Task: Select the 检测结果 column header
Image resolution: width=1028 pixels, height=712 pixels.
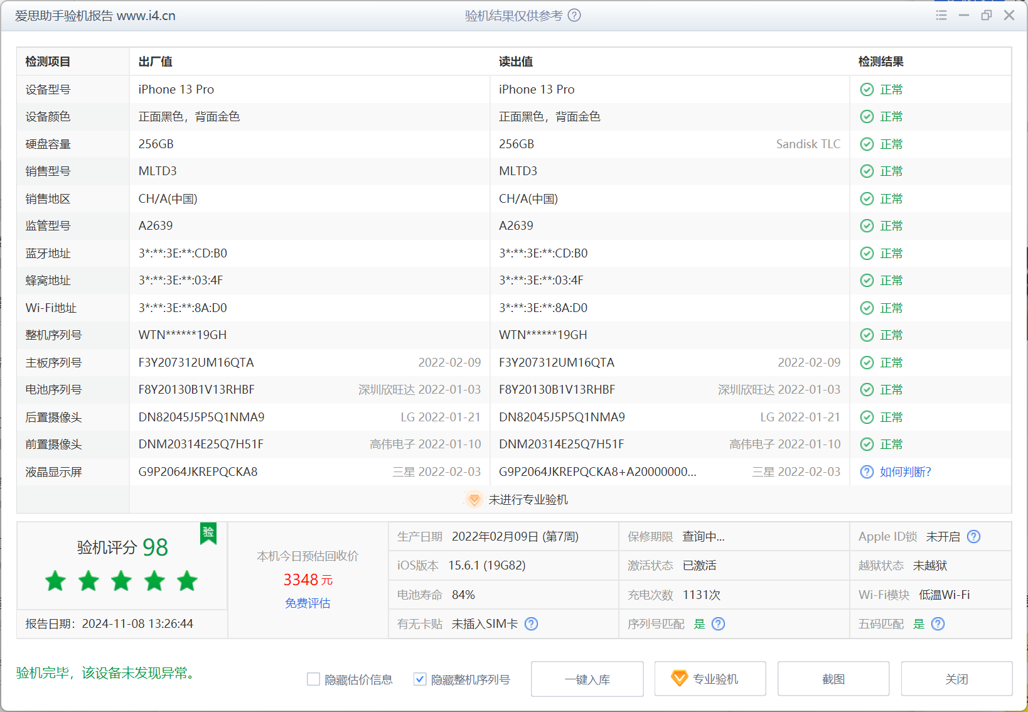Action: pos(881,62)
